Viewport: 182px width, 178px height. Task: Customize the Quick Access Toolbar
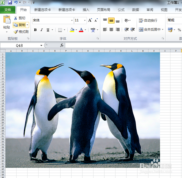[34, 2]
